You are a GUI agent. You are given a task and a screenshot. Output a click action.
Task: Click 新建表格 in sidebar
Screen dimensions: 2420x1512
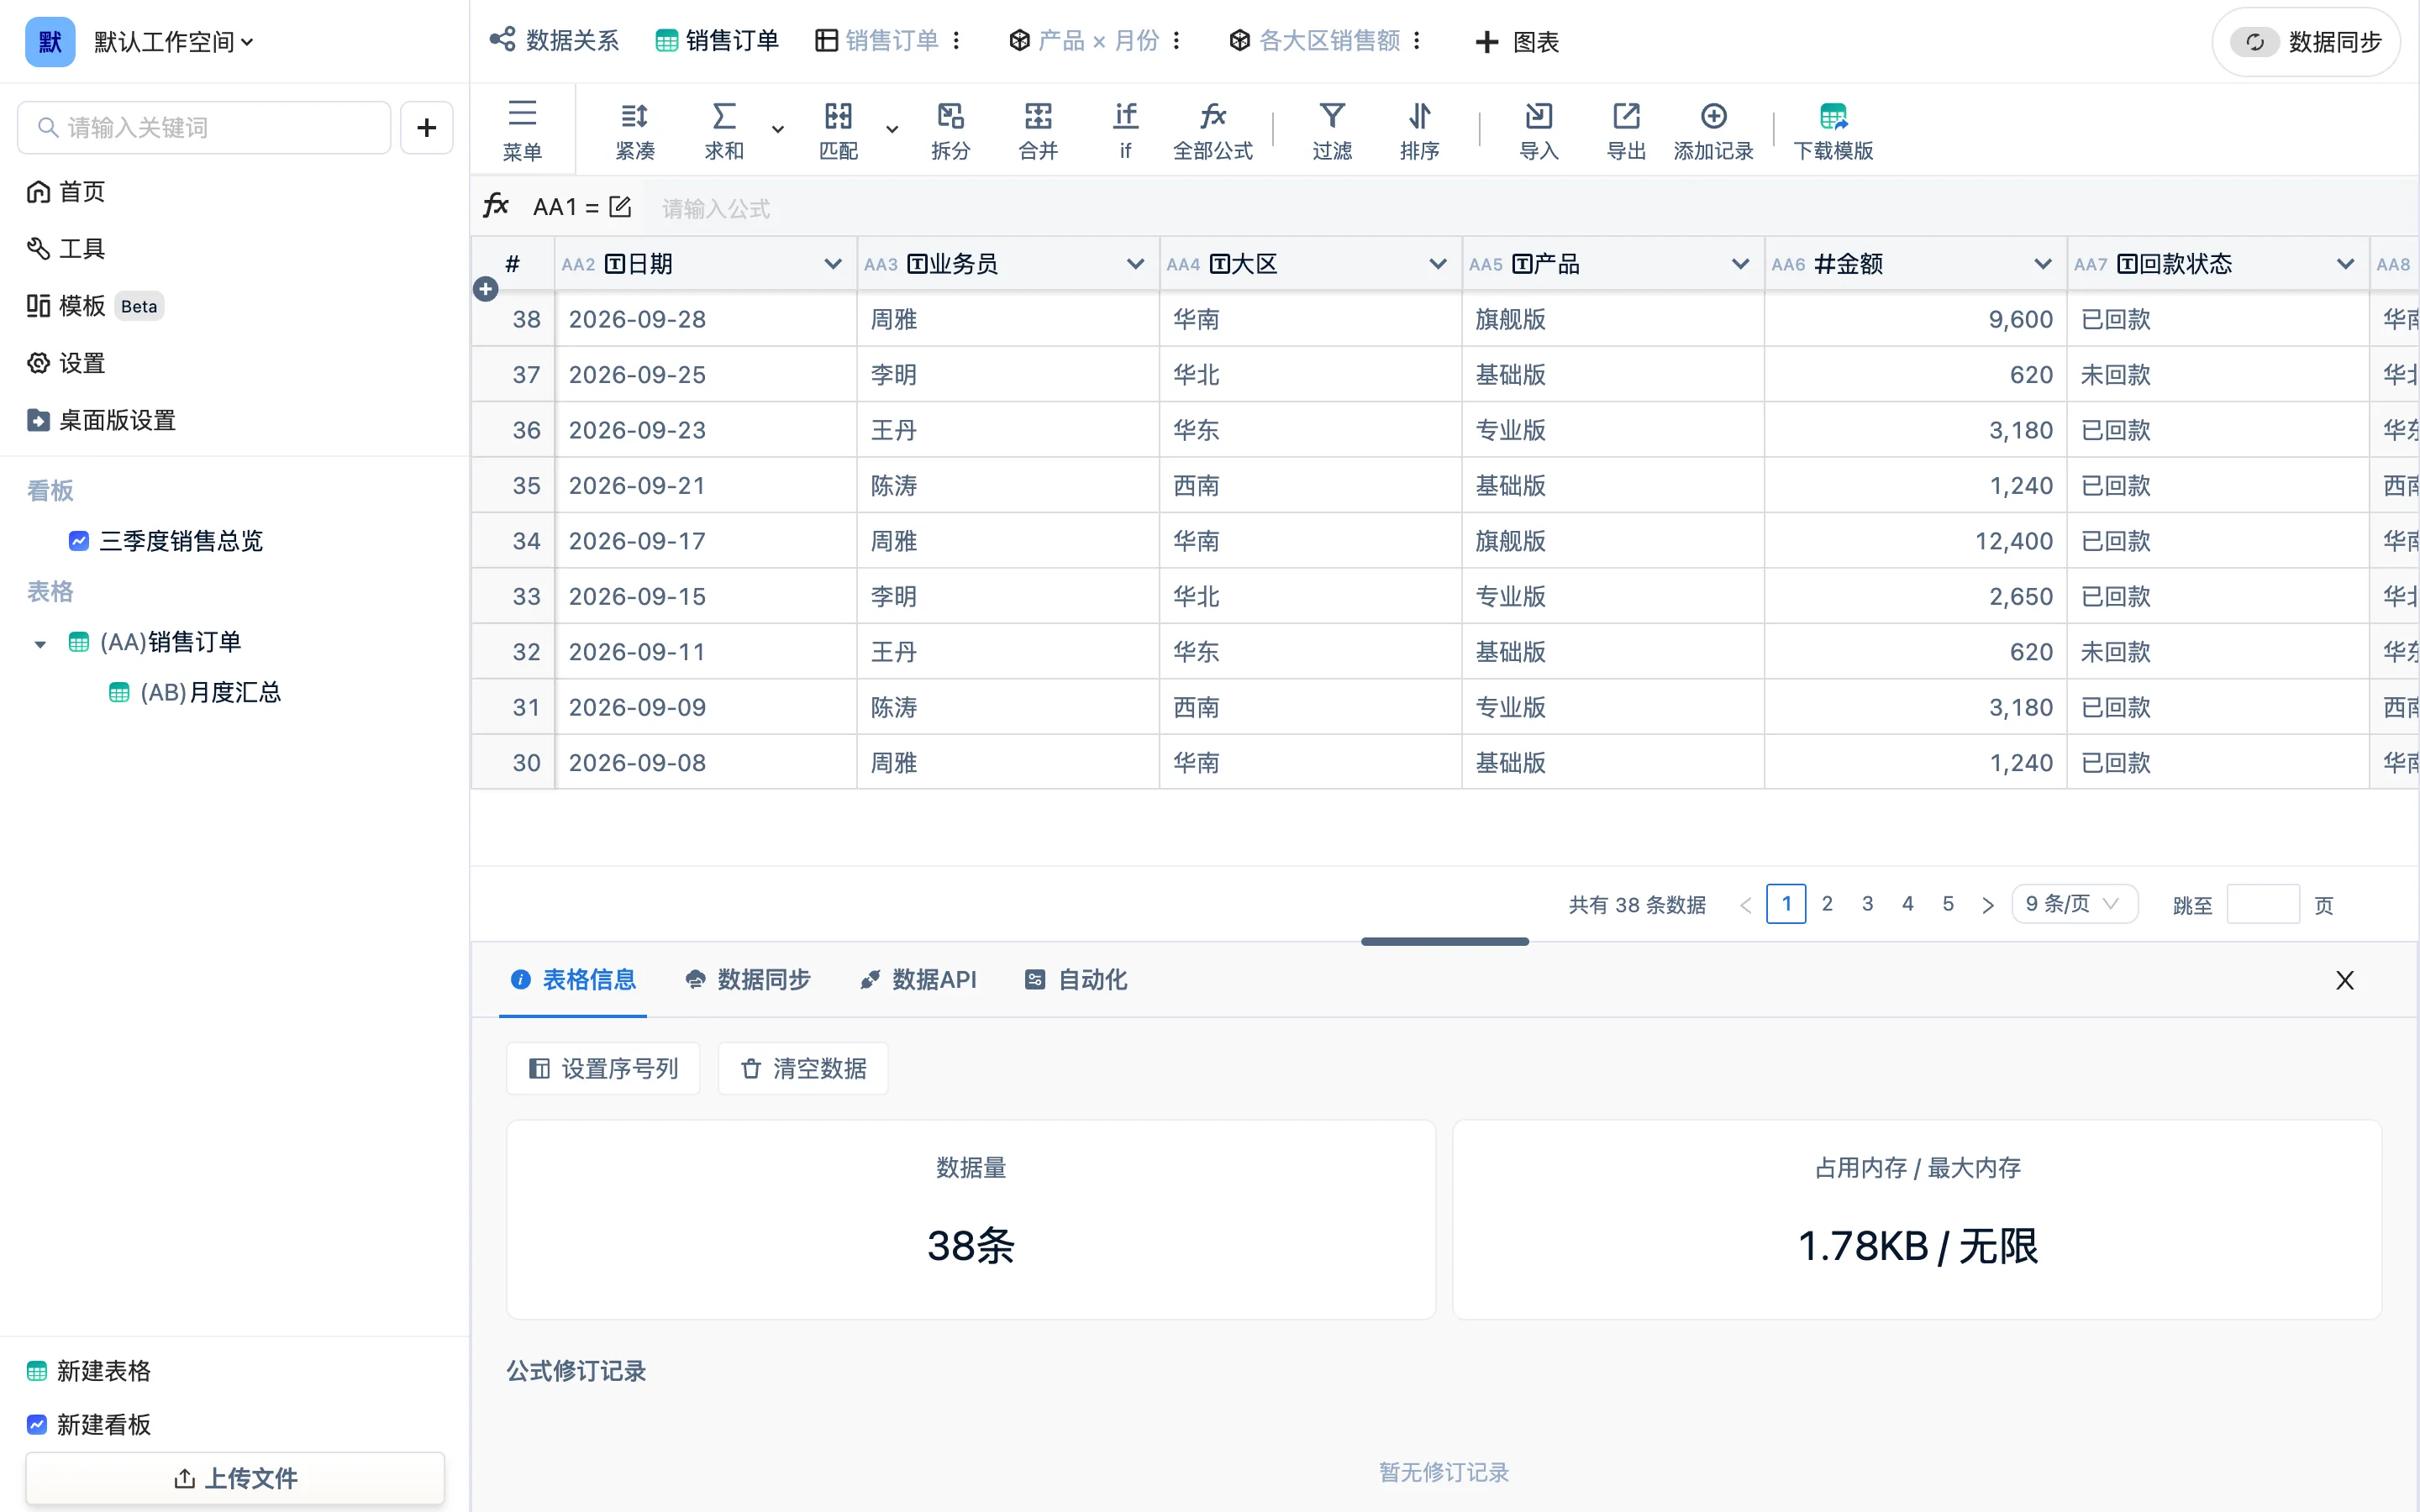click(89, 1371)
